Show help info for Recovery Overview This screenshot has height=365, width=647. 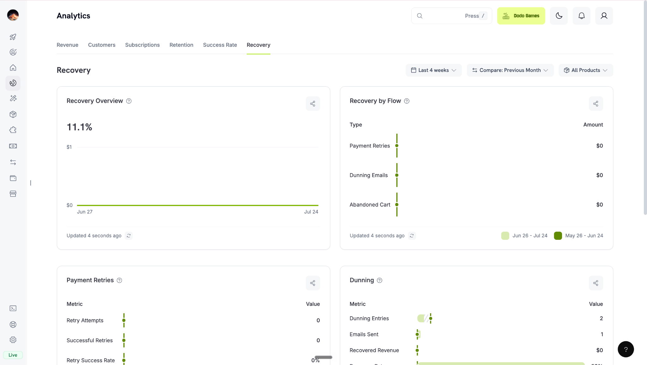tap(129, 101)
